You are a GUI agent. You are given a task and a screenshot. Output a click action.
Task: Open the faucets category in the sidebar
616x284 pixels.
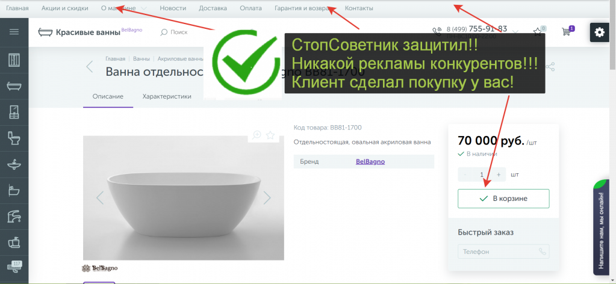click(x=14, y=216)
